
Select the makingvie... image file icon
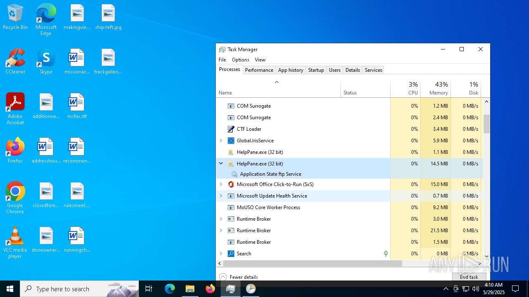(x=77, y=17)
